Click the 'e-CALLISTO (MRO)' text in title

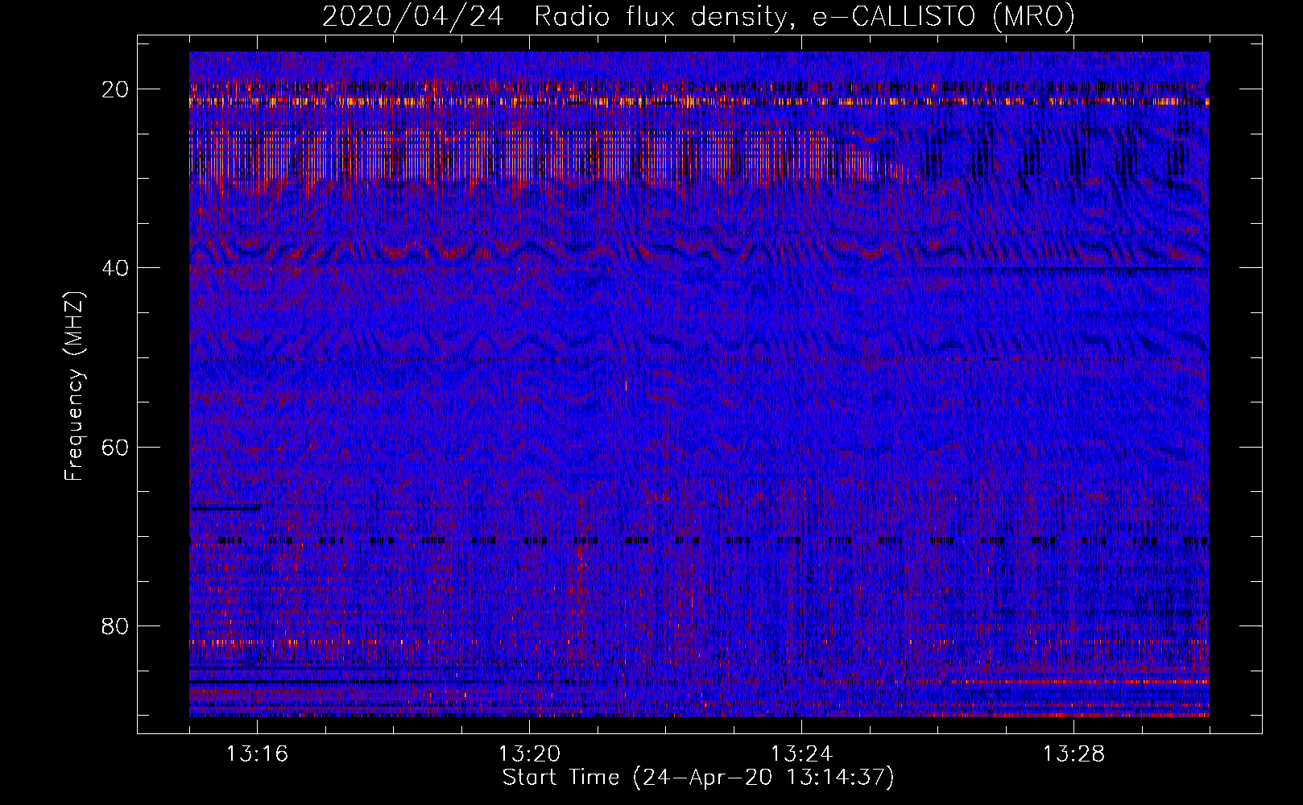click(x=943, y=16)
